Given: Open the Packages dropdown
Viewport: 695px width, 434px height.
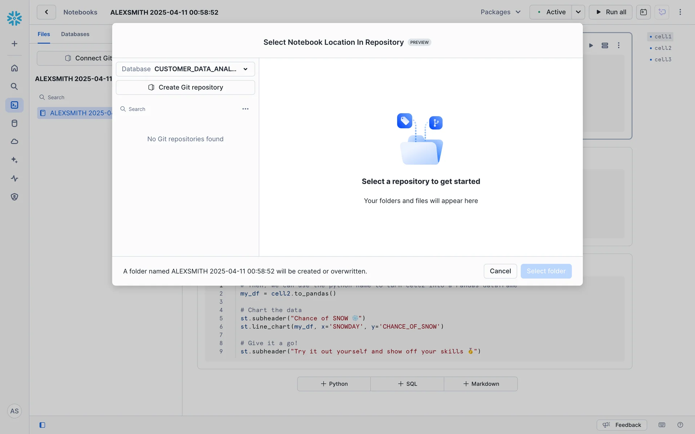Looking at the screenshot, I should click(x=501, y=12).
